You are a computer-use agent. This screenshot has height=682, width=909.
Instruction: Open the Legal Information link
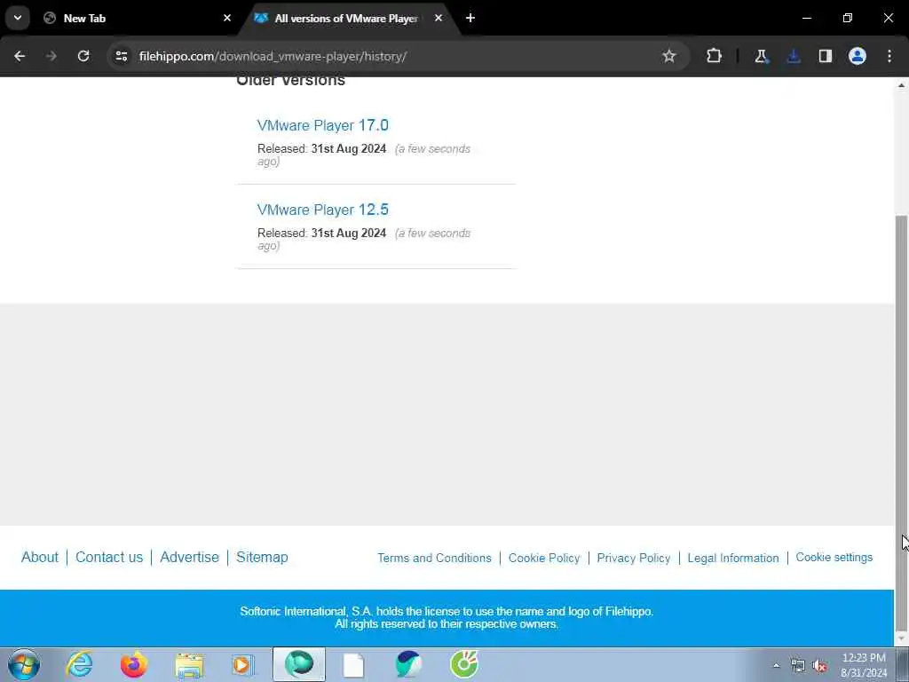click(733, 558)
